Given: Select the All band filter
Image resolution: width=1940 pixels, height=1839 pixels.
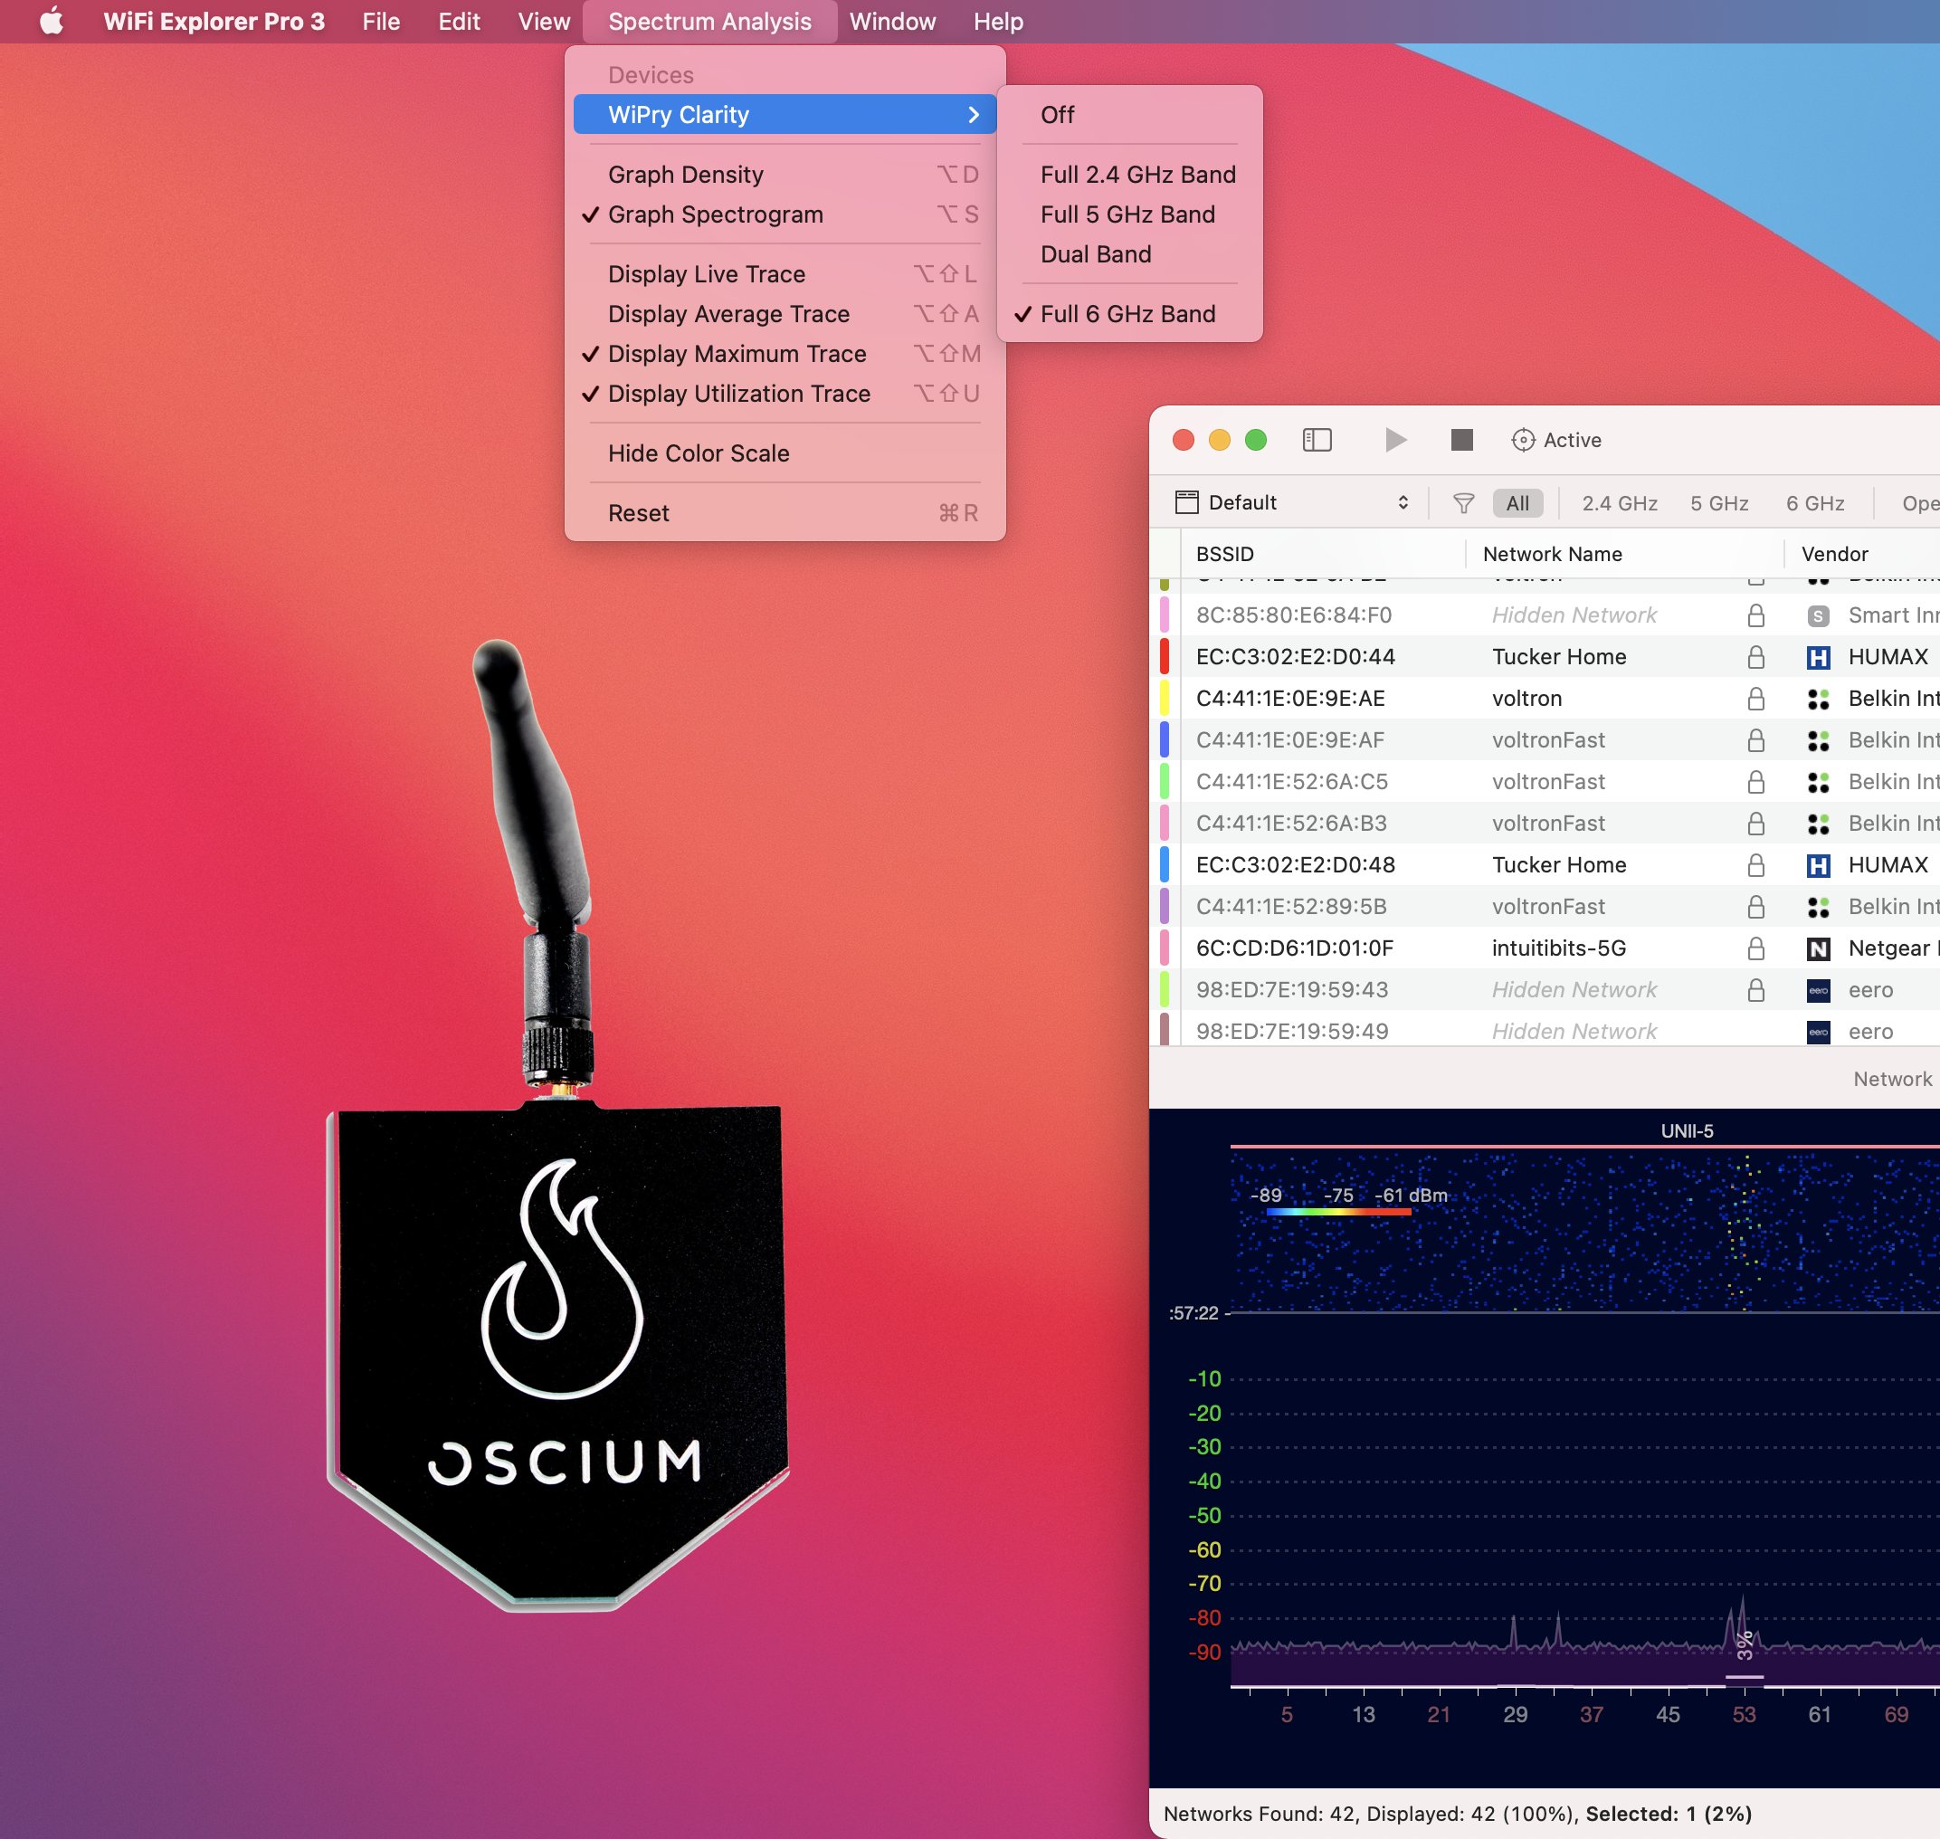Looking at the screenshot, I should [x=1517, y=504].
